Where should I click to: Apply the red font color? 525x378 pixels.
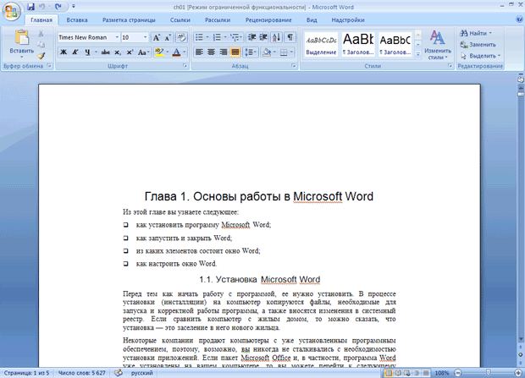coord(176,52)
